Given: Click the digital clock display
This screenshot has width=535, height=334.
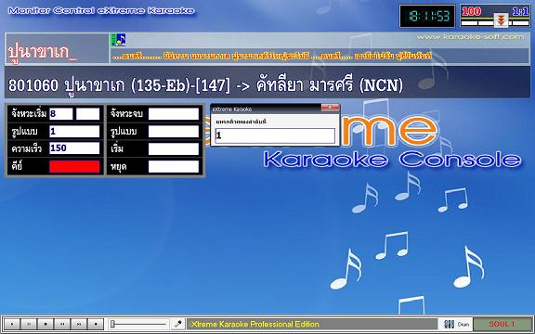Looking at the screenshot, I should (x=427, y=16).
